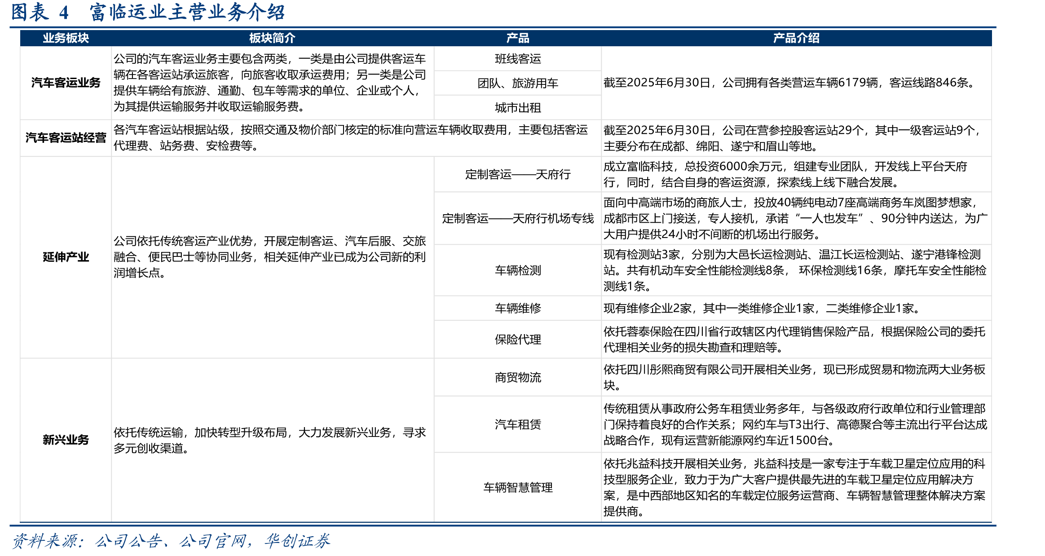This screenshot has height=556, width=1045.
Task: Click the '汽车租赁' product cell
Action: pos(518,424)
